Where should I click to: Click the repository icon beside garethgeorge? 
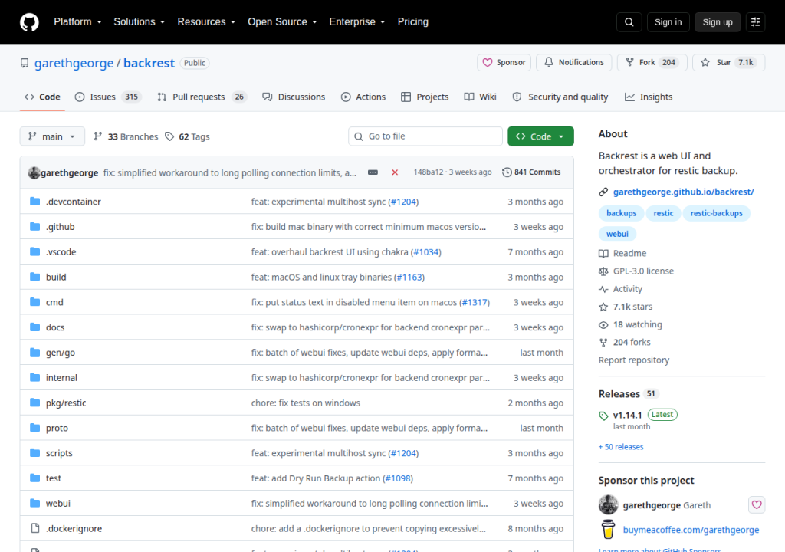click(25, 63)
